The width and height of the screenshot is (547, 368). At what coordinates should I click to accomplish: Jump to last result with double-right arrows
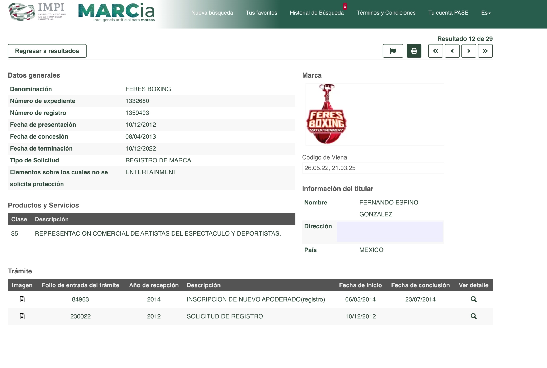pos(485,51)
